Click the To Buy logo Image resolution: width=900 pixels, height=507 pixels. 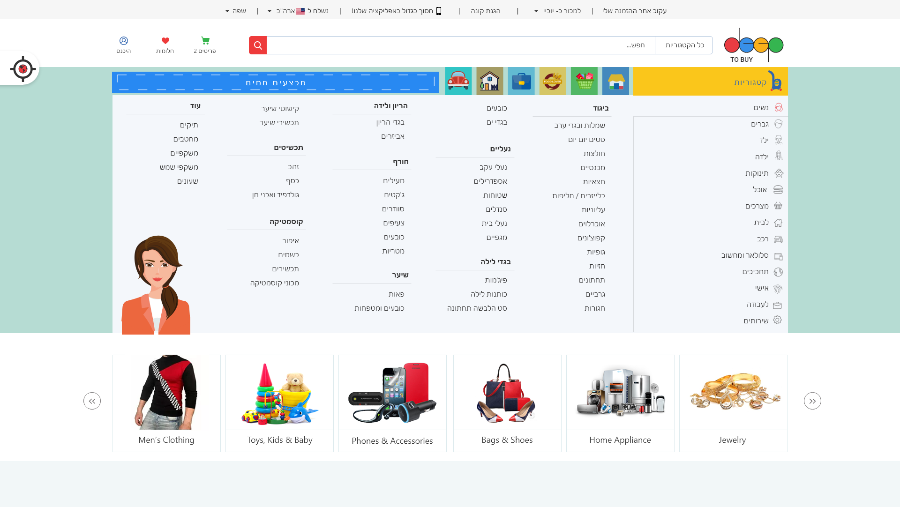tap(754, 45)
